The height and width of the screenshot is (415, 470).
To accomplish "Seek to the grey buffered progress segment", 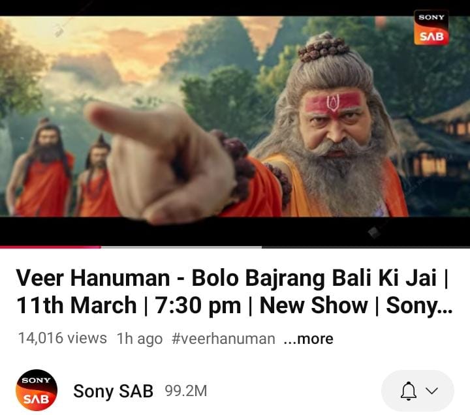I will 181,247.
